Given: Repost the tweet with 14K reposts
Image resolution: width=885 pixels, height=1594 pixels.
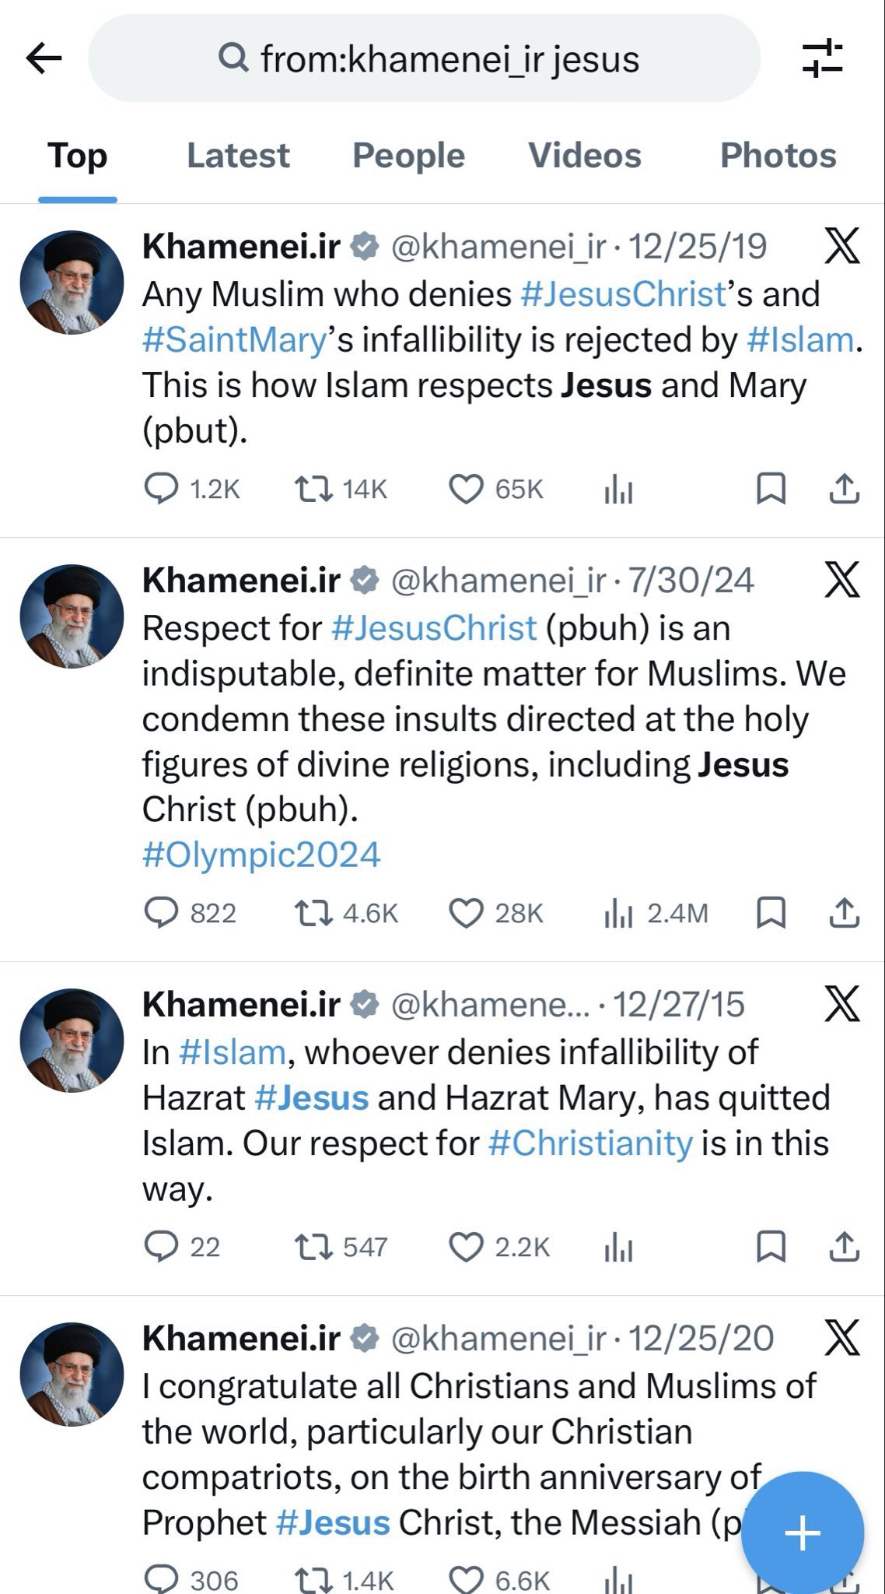Looking at the screenshot, I should pos(313,489).
